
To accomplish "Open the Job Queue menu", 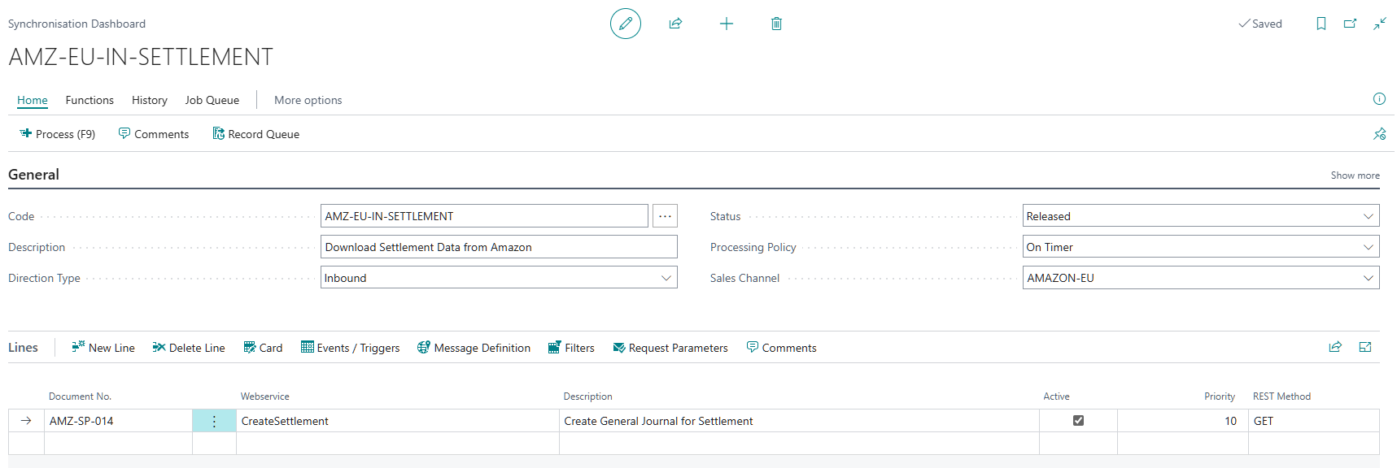I will [x=212, y=100].
